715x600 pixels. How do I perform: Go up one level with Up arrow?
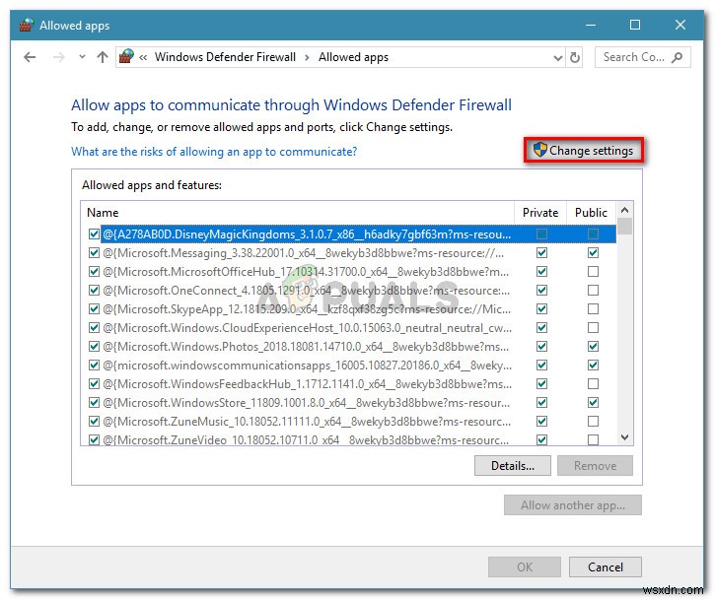click(103, 57)
